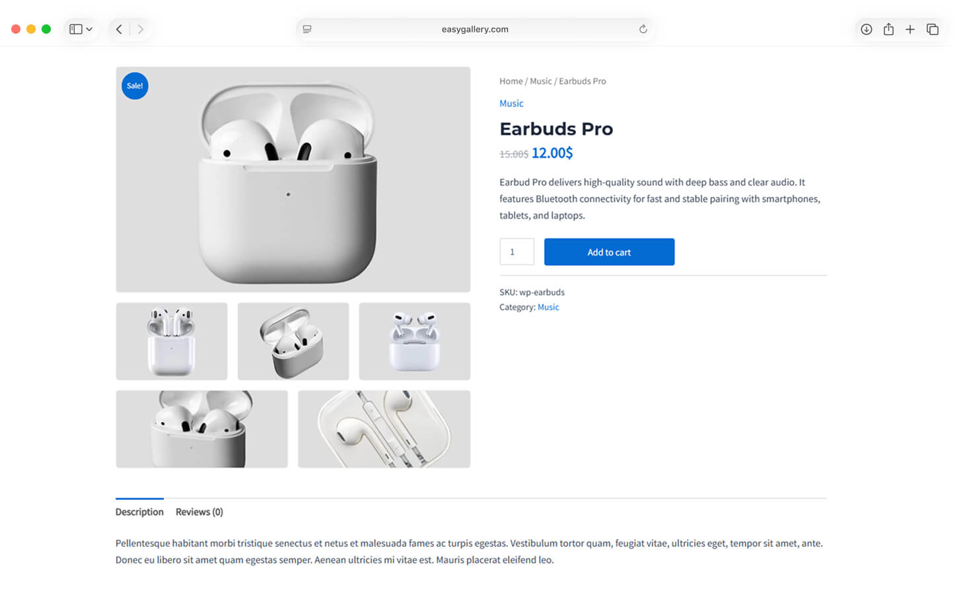Screen dimensions: 963x615
Task: Click the Share icon in the toolbar
Action: (888, 29)
